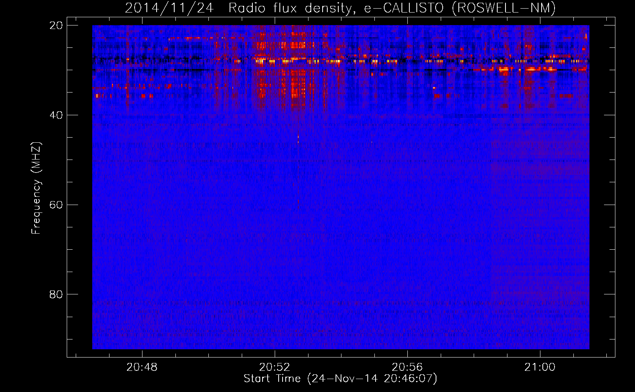Click the 'Frequency (MHZ)' axis label
The height and width of the screenshot is (392, 635).
tap(36, 188)
